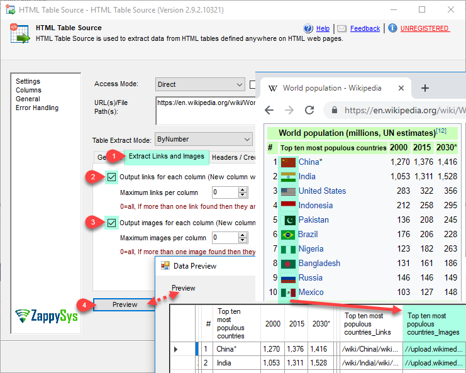The image size is (466, 373).
Task: Click the URL(s)/File Path(s) text field
Action: pyautogui.click(x=206, y=111)
